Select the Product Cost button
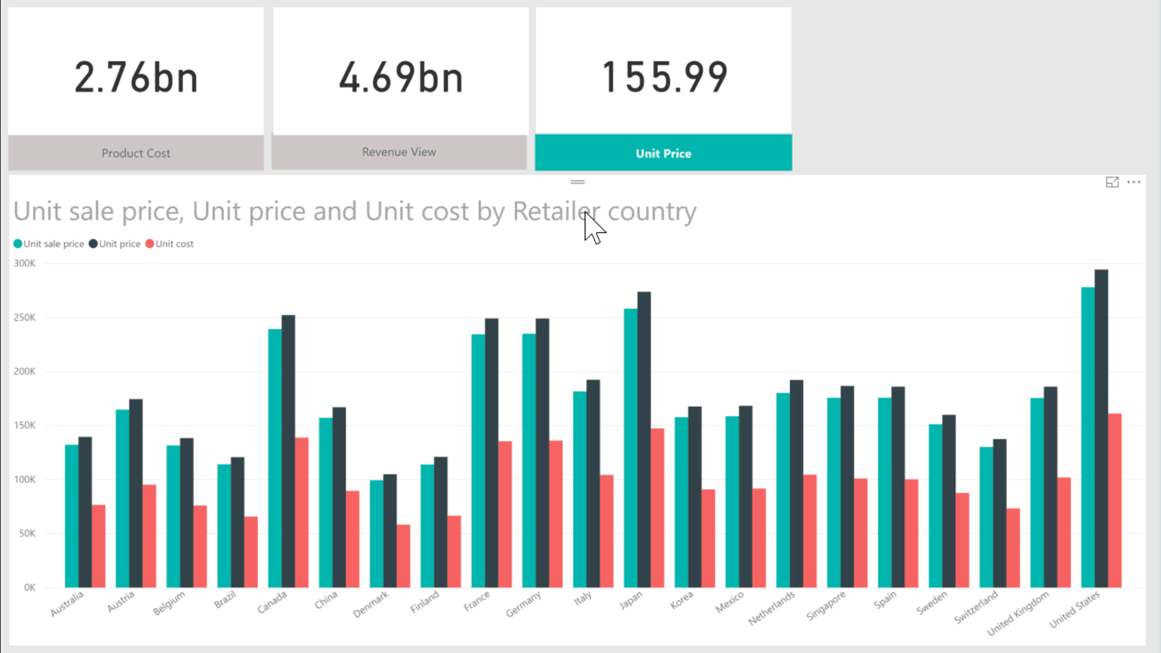Image resolution: width=1161 pixels, height=653 pixels. click(x=136, y=153)
